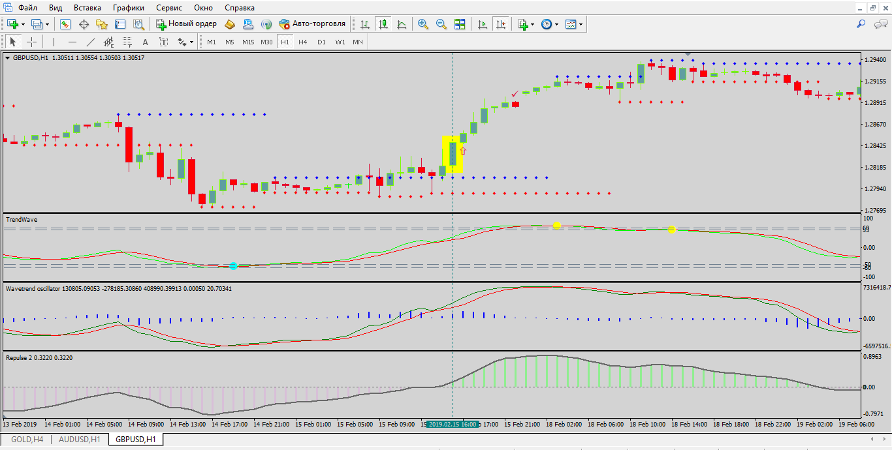
Task: Open the Strategy Tester icon
Action: (138, 24)
